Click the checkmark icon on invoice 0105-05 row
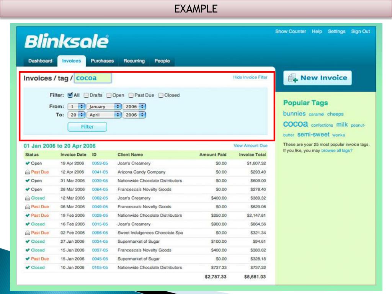Image resolution: width=392 pixels, height=294 pixels. [28, 268]
